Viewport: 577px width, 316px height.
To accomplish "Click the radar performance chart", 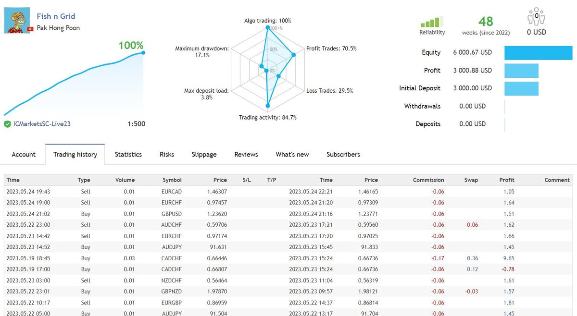I will pos(267,70).
